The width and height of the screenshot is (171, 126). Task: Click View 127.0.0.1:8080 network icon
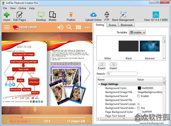(156, 14)
